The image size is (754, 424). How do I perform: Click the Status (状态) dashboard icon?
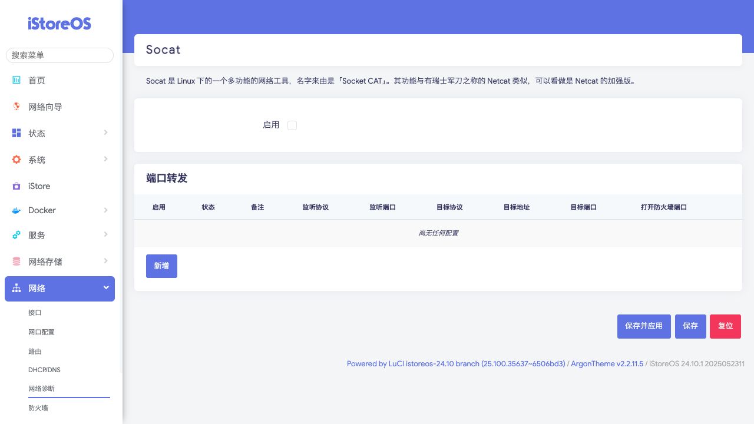[x=16, y=133]
